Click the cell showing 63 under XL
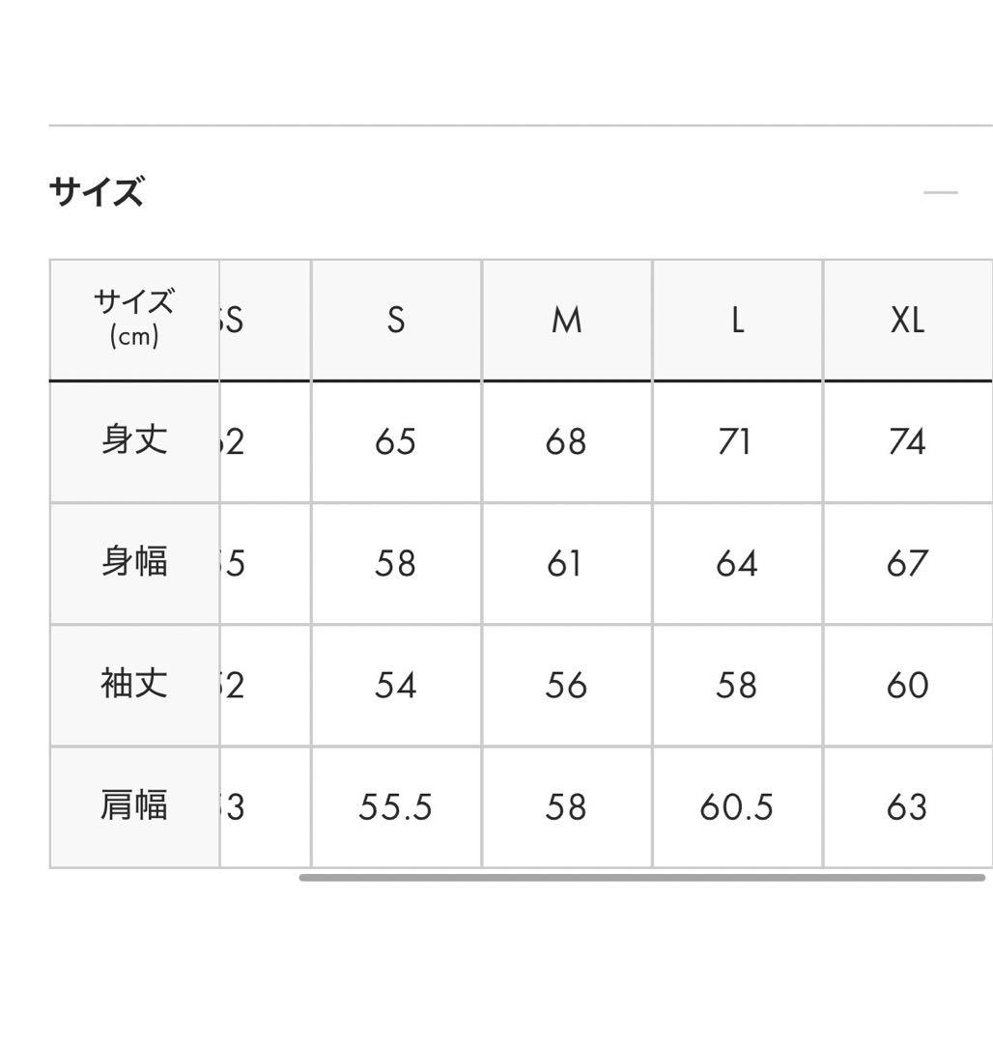993x1043 pixels. [x=906, y=806]
